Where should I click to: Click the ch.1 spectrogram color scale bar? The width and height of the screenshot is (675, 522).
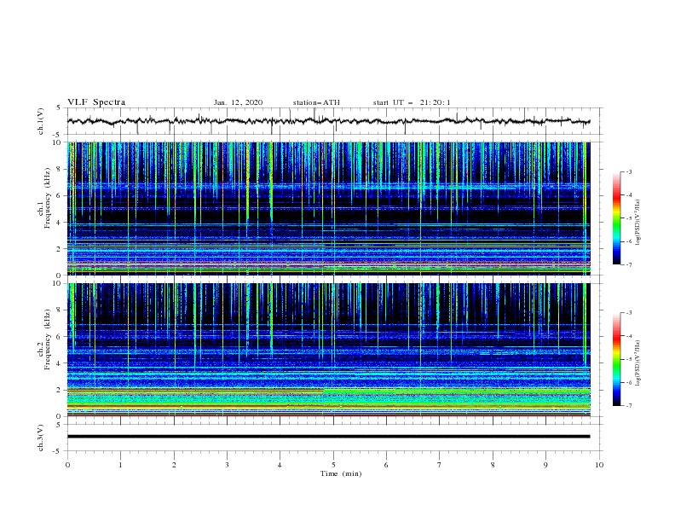[x=616, y=218]
